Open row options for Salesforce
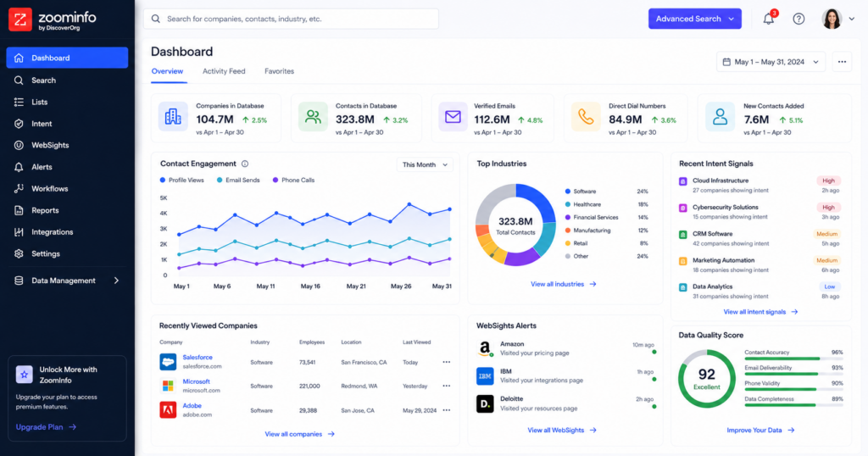868x456 pixels. coord(446,362)
